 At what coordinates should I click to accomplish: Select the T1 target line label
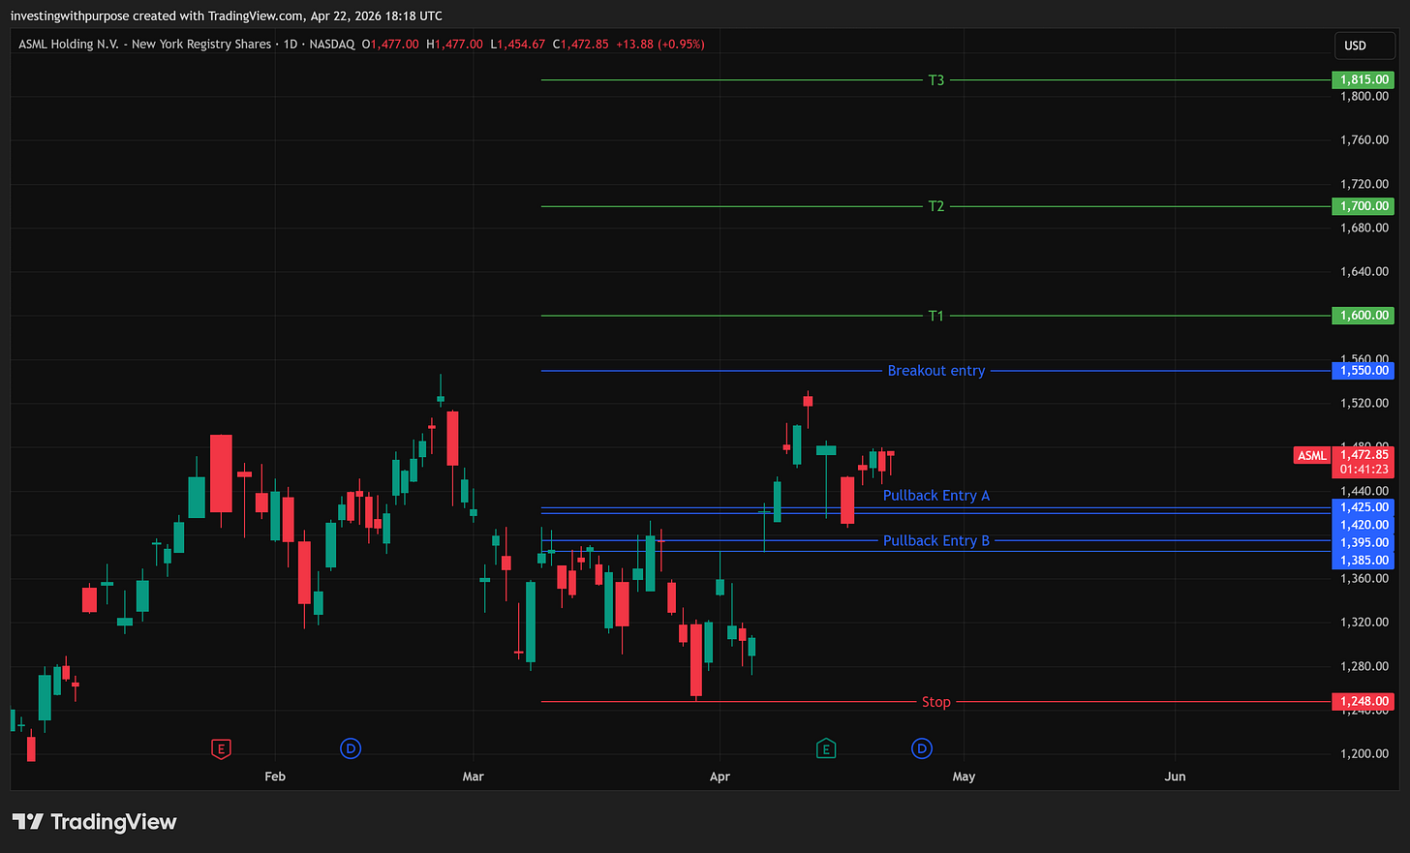click(935, 316)
